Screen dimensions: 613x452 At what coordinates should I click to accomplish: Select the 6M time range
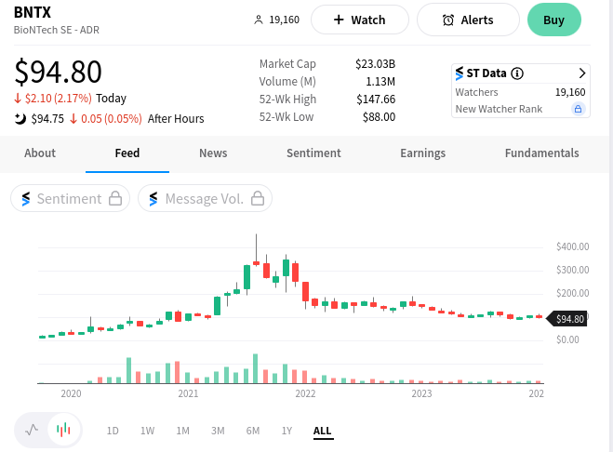[x=253, y=431]
